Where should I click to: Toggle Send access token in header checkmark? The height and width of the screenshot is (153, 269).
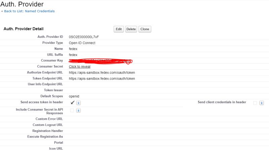click(72, 103)
